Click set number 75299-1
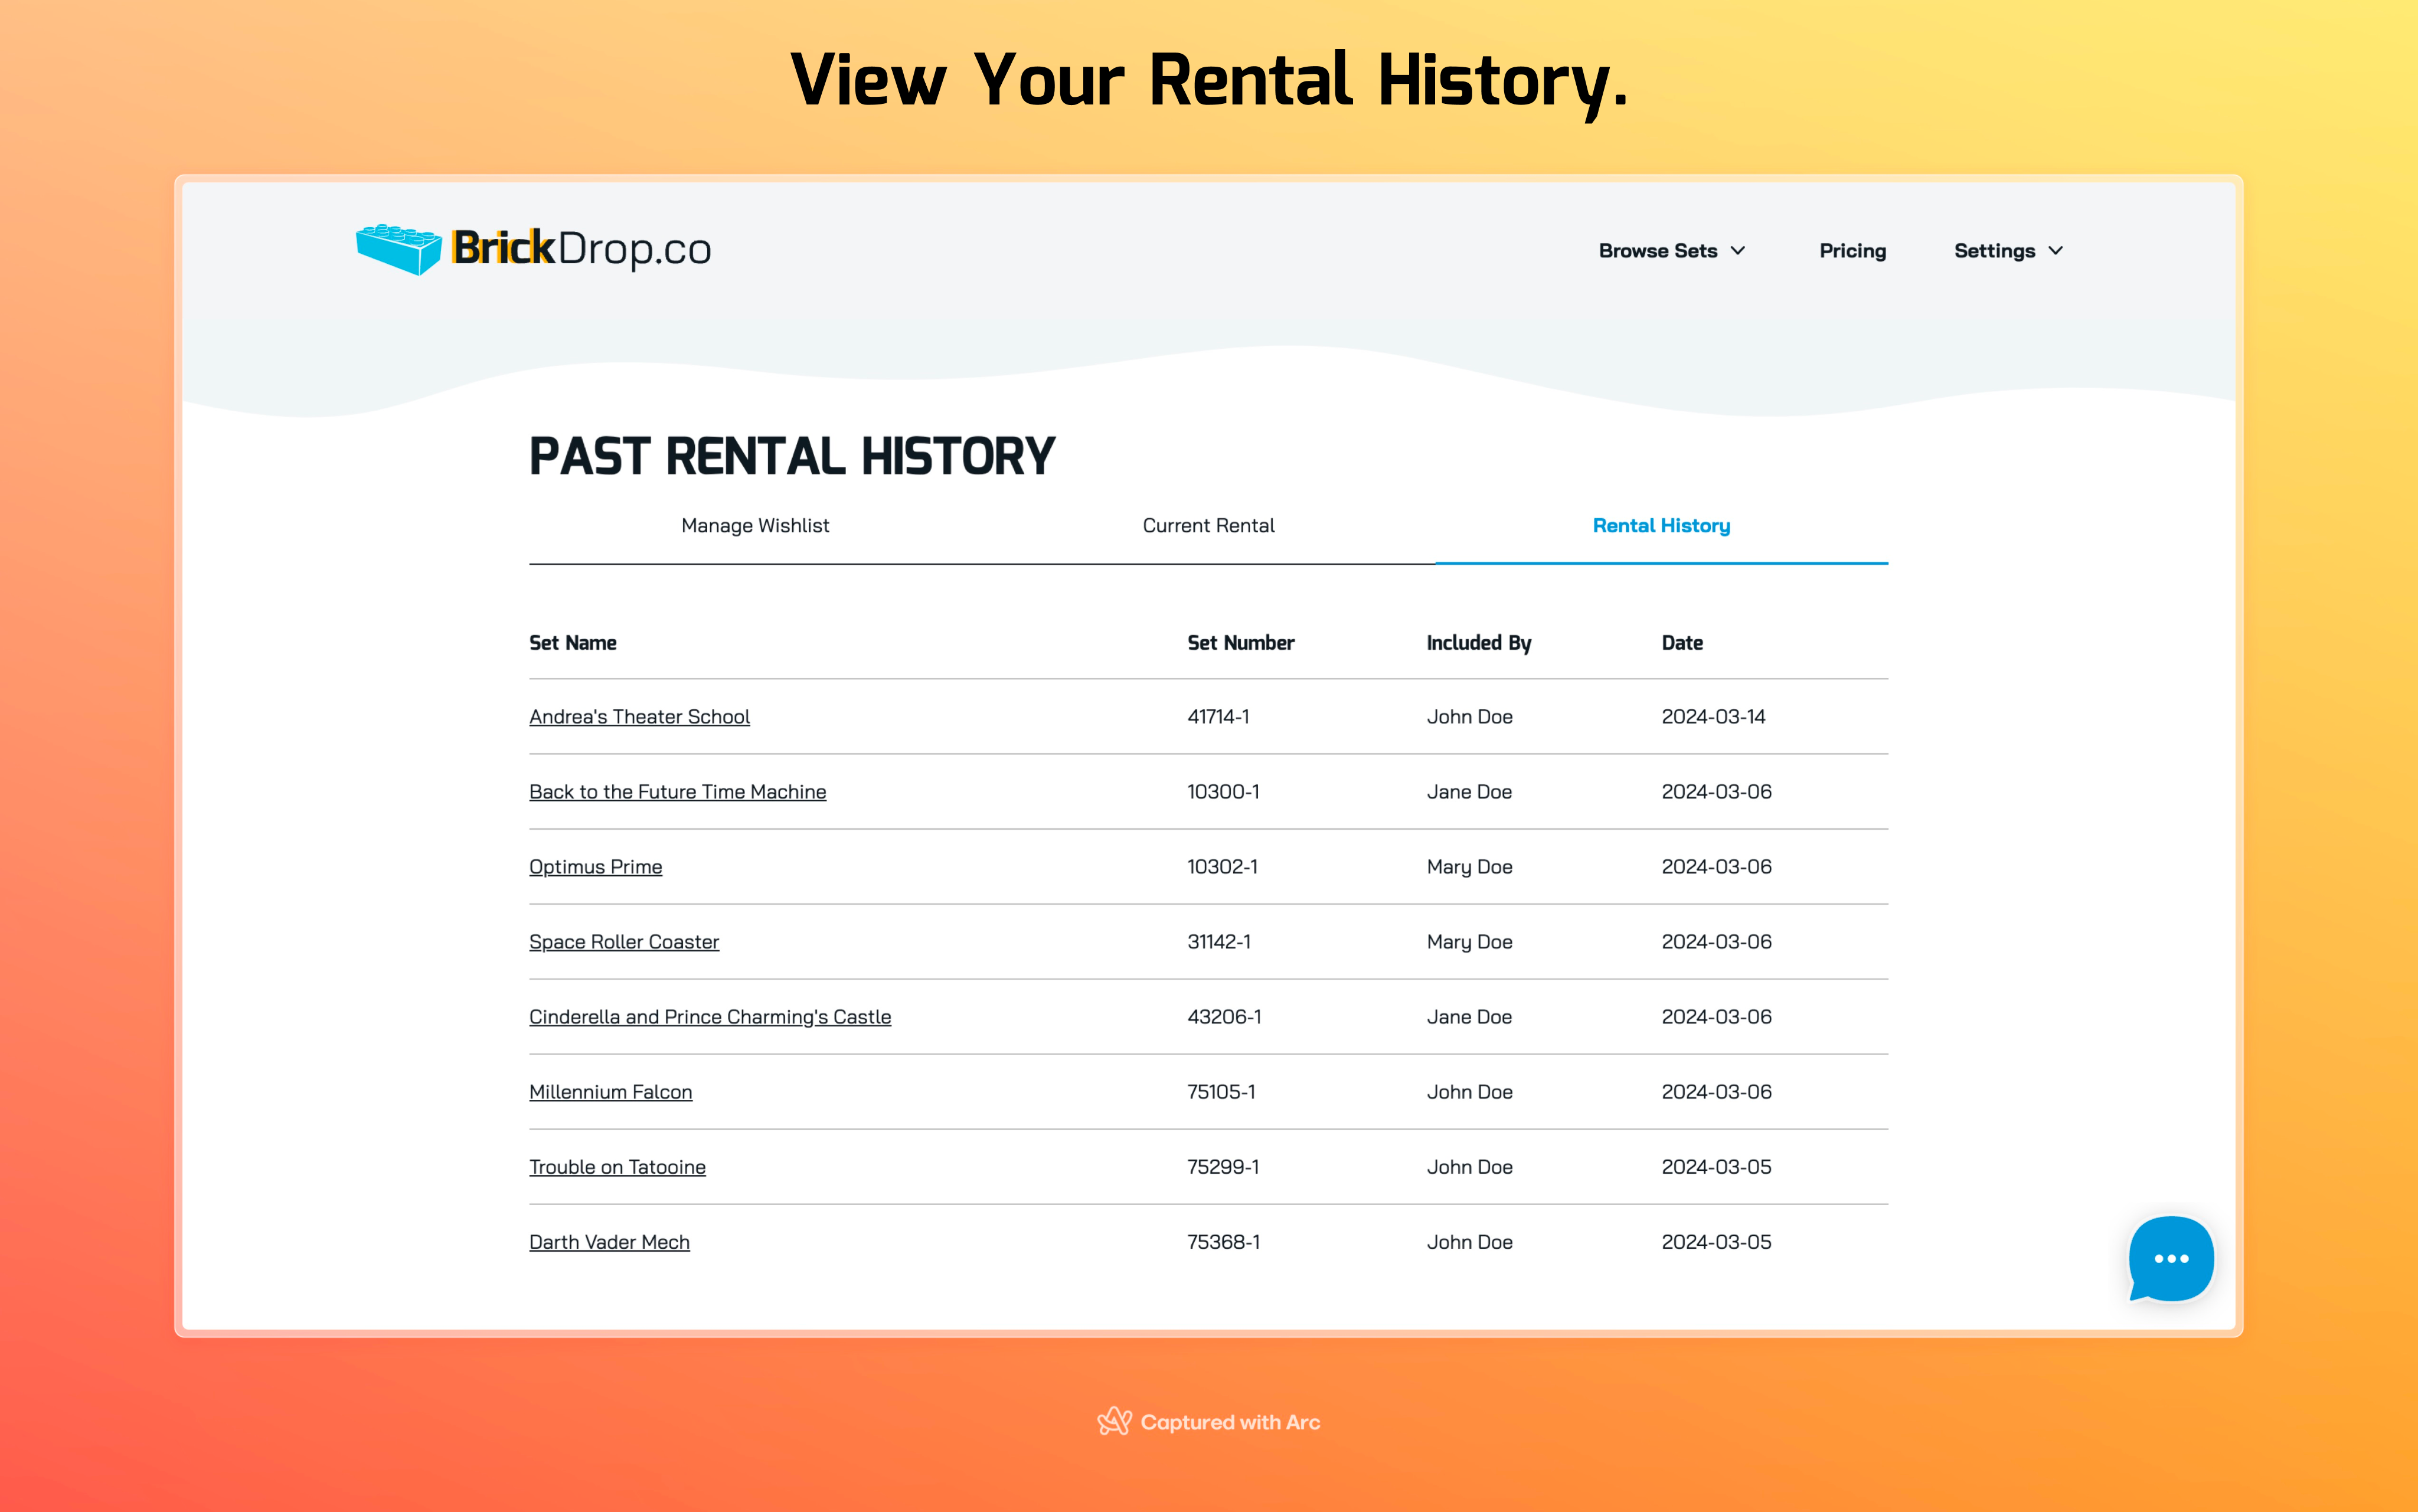 (1223, 1167)
